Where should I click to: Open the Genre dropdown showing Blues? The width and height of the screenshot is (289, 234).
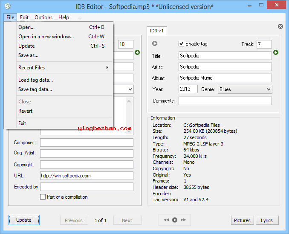pyautogui.click(x=245, y=89)
